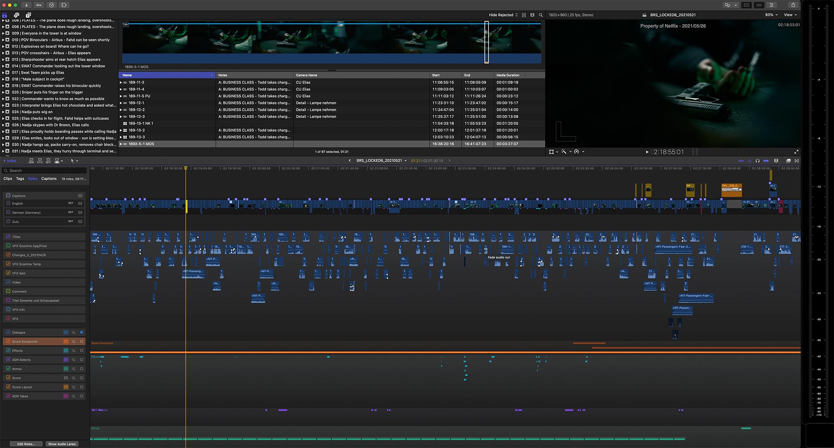
Task: Toggle the Browser panel grid icon
Action: coord(746,5)
